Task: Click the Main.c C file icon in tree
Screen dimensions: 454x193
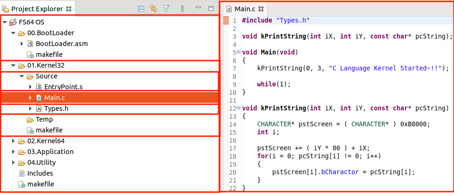Action: [39, 98]
